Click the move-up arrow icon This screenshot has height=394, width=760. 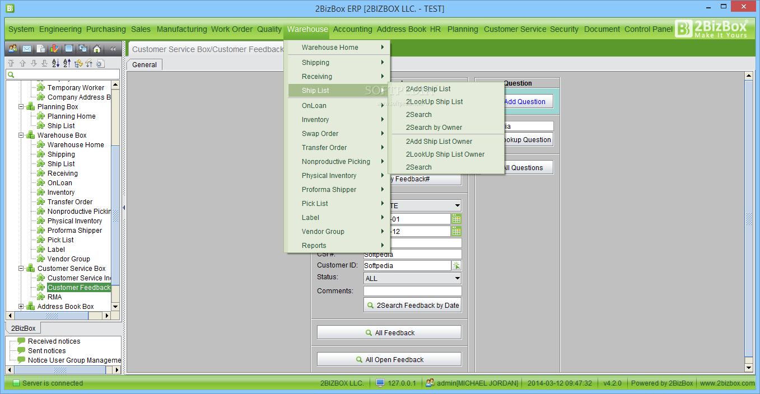point(22,63)
